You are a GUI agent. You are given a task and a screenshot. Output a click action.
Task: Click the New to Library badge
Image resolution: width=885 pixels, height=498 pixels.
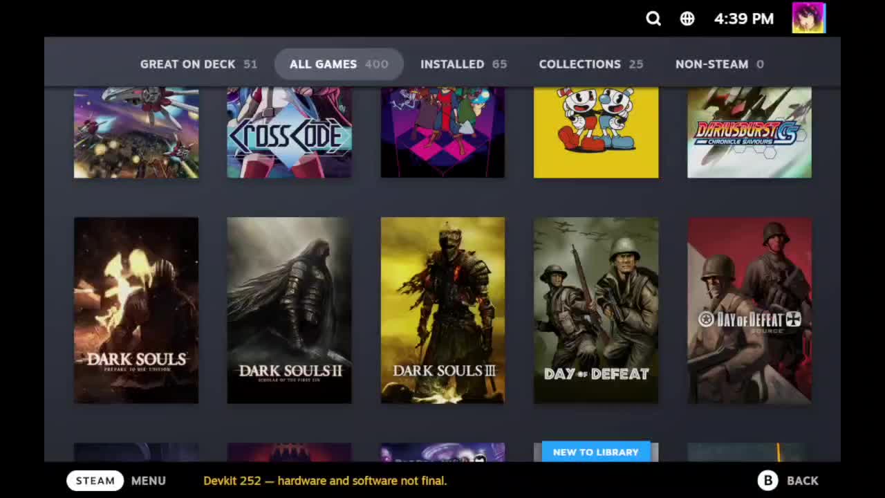(x=595, y=452)
